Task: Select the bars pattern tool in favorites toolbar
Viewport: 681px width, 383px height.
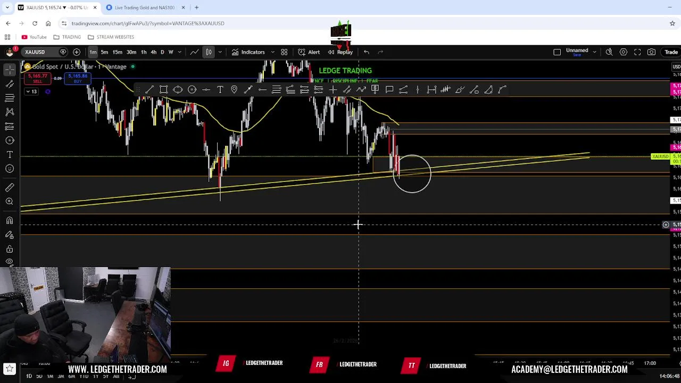Action: (446, 90)
